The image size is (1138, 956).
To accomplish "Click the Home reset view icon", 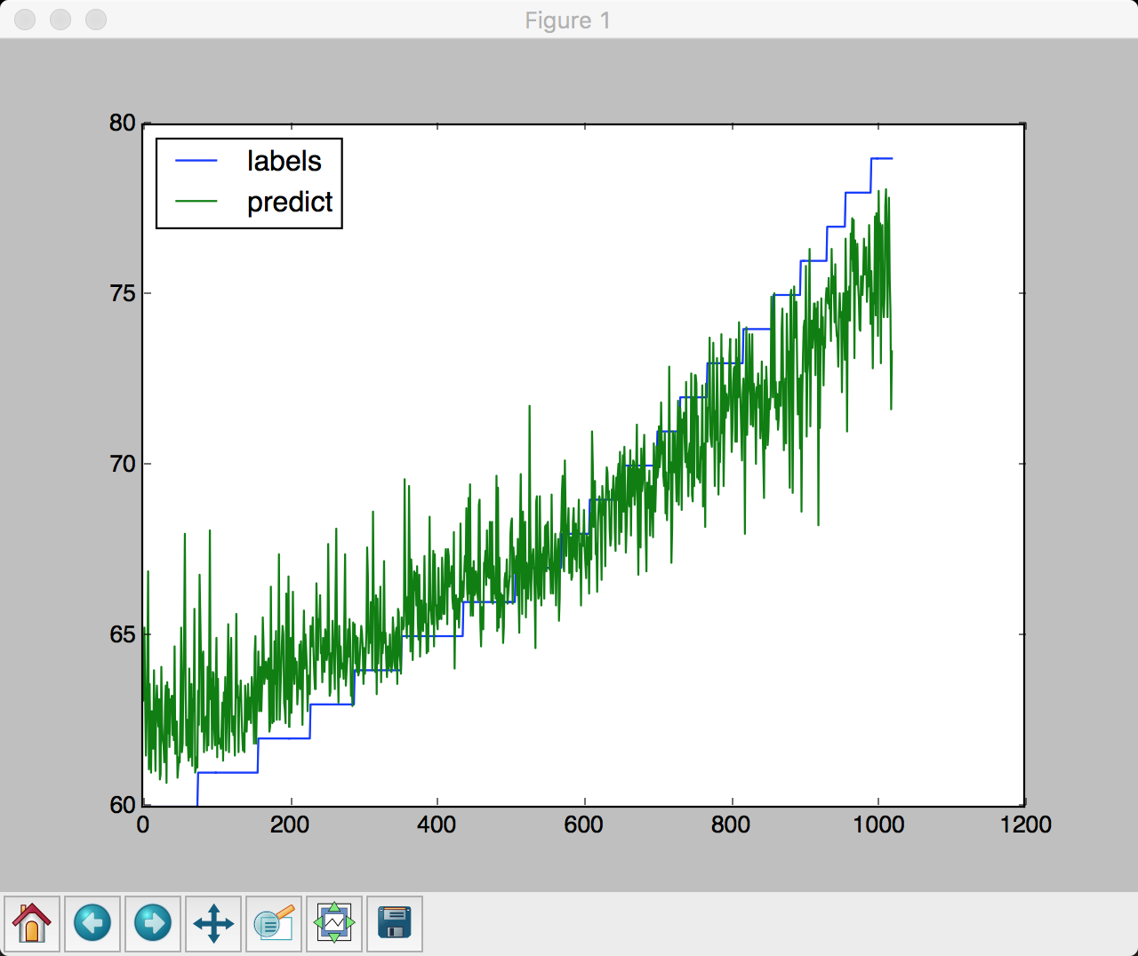I will point(32,924).
